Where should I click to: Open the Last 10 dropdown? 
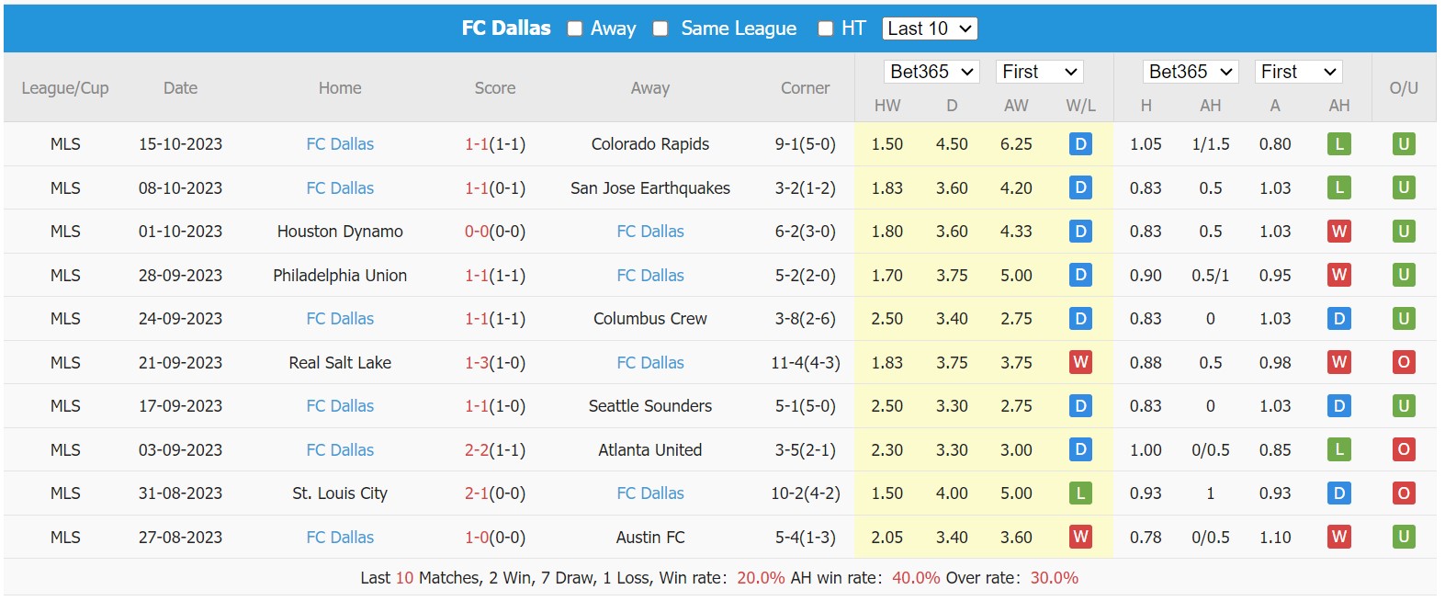click(930, 28)
